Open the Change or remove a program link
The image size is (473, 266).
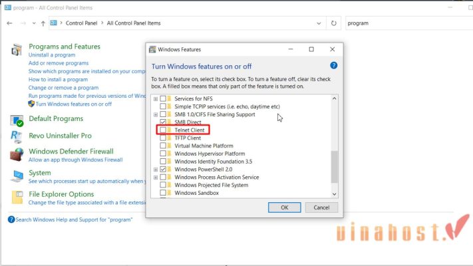click(x=63, y=88)
